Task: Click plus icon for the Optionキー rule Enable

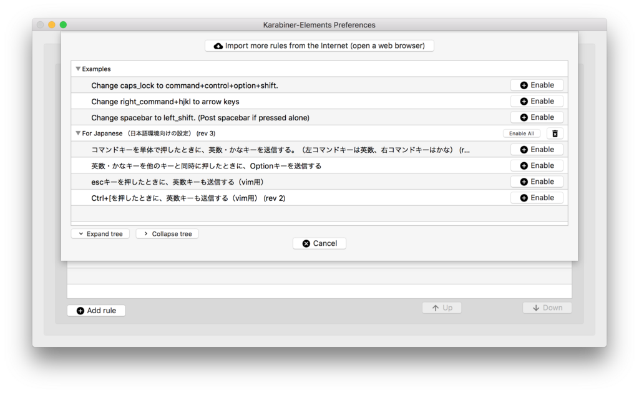Action: tap(524, 166)
